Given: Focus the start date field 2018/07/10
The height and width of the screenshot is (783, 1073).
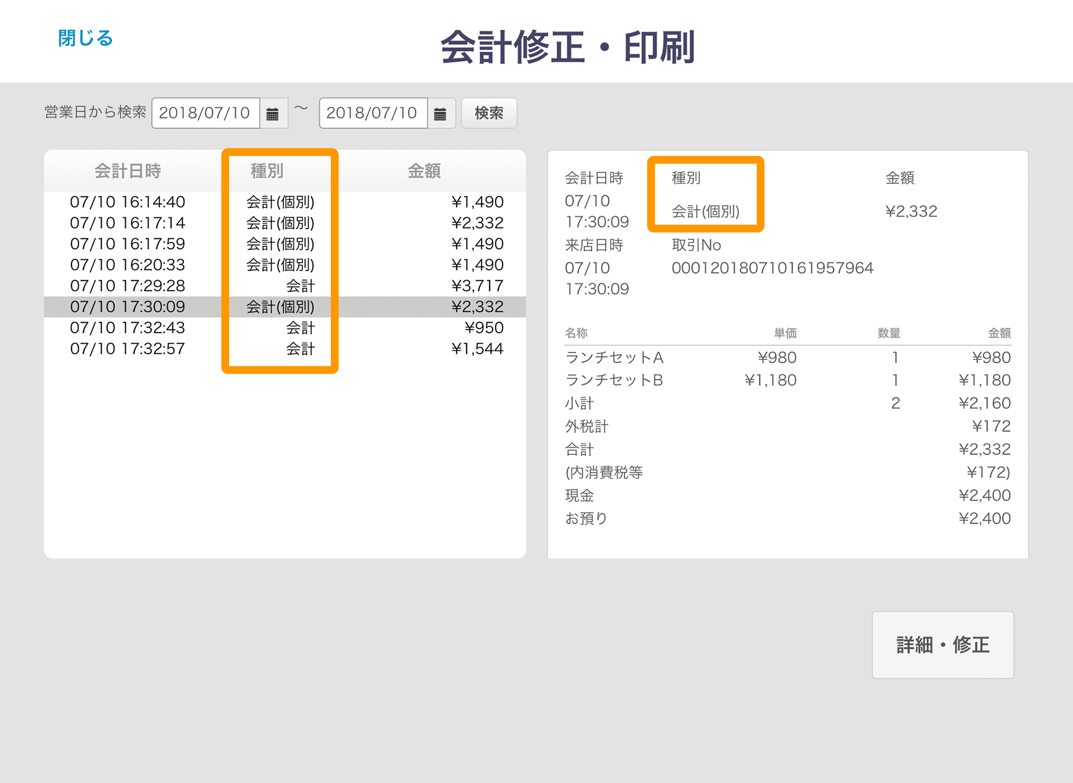Looking at the screenshot, I should coord(205,113).
